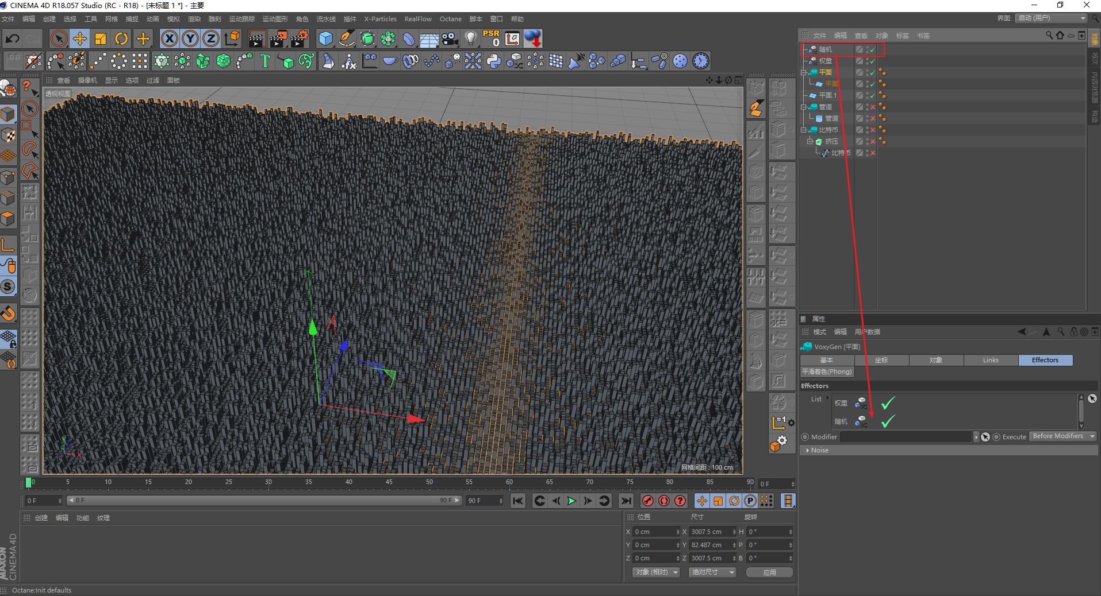Image resolution: width=1101 pixels, height=596 pixels.
Task: Open the Before Modifiers dropdown
Action: [x=1062, y=436]
